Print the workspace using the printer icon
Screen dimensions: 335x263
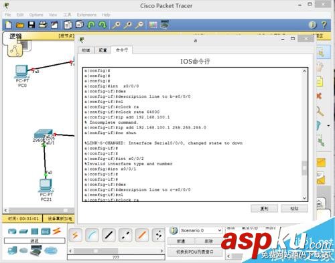(x=43, y=25)
